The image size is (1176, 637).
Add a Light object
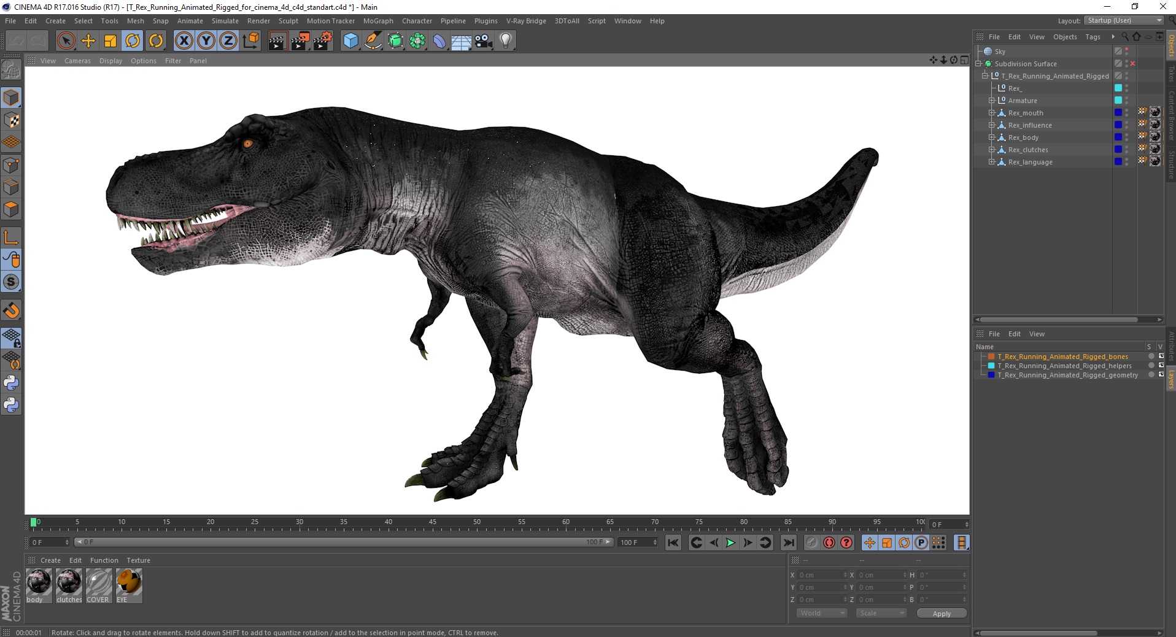pyautogui.click(x=506, y=41)
